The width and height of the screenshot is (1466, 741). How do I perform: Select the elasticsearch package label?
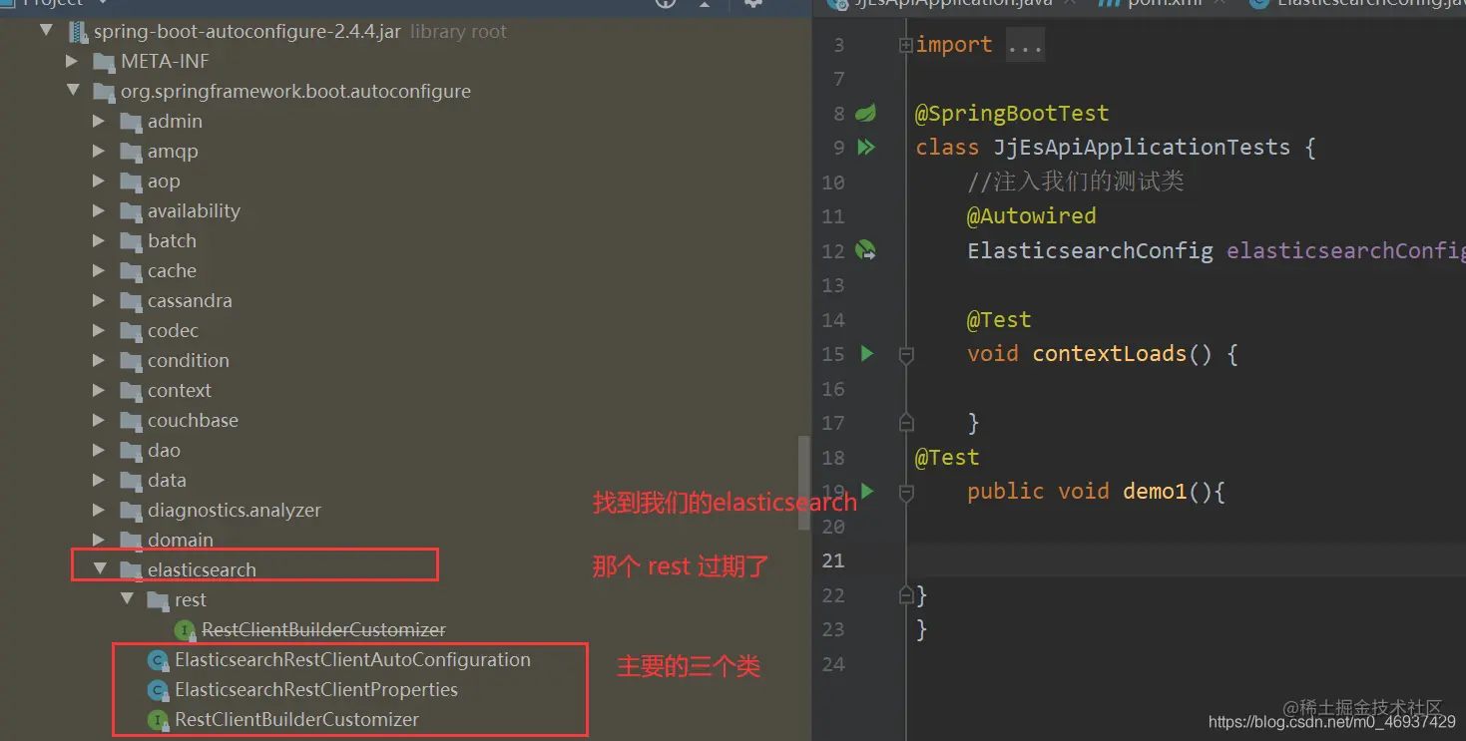[x=202, y=569]
